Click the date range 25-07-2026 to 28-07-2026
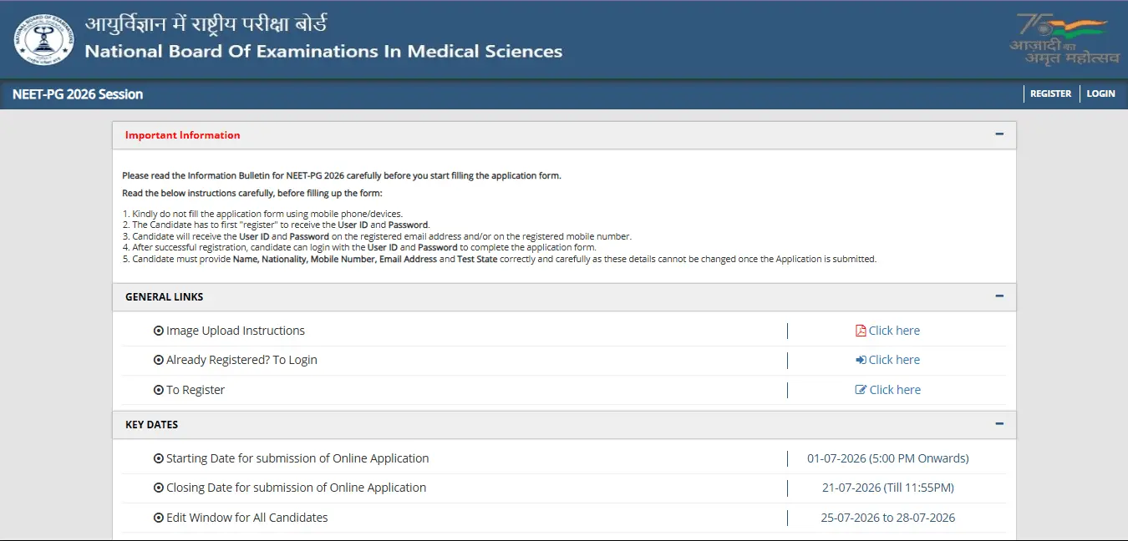The height and width of the screenshot is (541, 1128). [x=887, y=518]
